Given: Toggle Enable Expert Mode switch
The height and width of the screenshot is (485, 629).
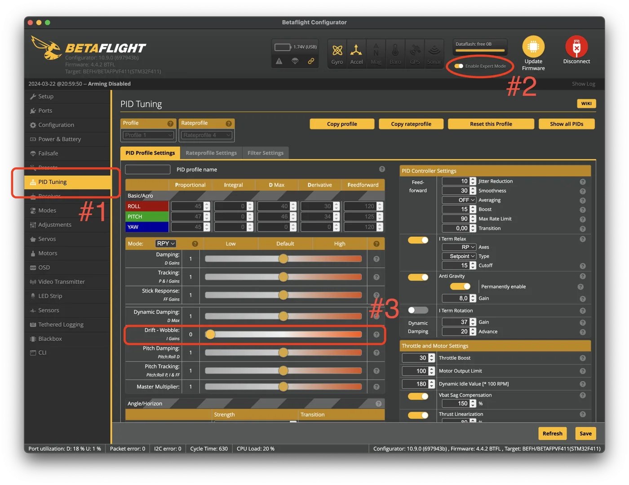Looking at the screenshot, I should pyautogui.click(x=459, y=66).
